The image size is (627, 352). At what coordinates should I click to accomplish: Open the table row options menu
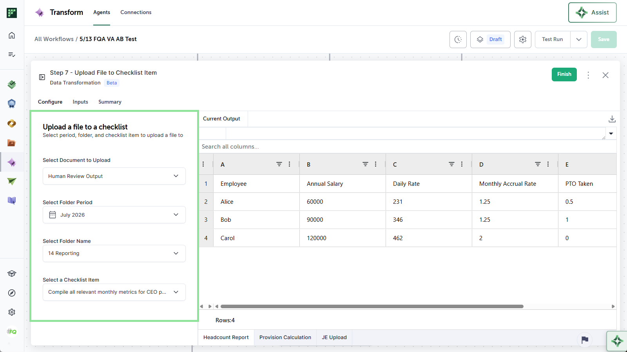coord(203,164)
